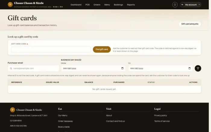Open the Orders navigation item
The height and width of the screenshot is (132, 211).
[x=97, y=5]
